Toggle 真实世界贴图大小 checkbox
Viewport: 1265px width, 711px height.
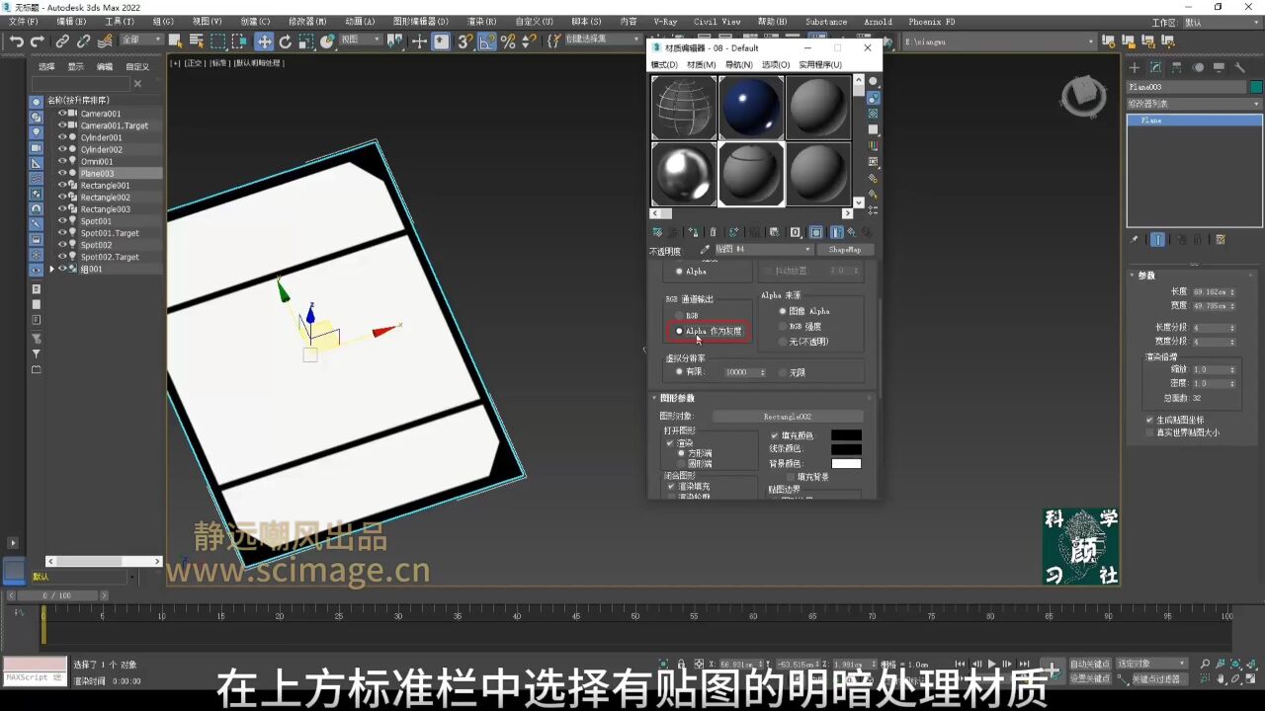tap(1149, 432)
